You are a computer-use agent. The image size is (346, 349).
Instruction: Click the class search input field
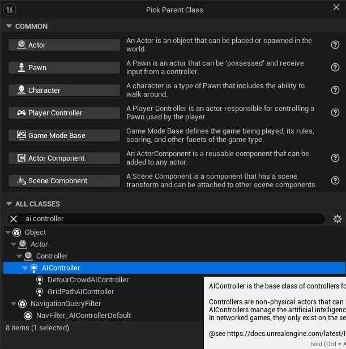coord(166,219)
